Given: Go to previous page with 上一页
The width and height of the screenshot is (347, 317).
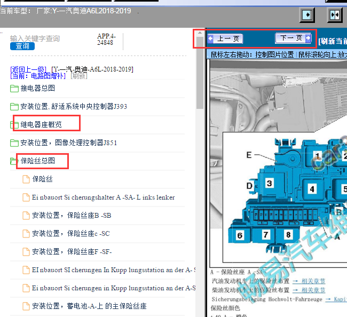Looking at the screenshot, I should (x=225, y=39).
